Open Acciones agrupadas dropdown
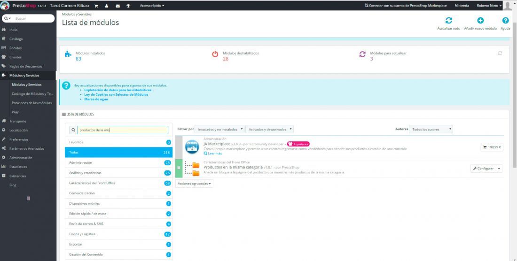 point(194,184)
